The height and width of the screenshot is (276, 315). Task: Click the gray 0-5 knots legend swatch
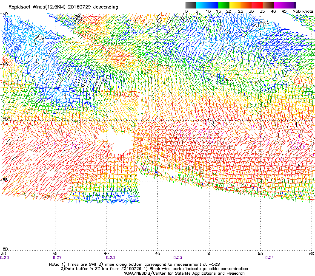point(191,5)
